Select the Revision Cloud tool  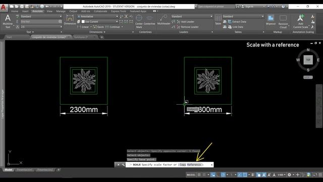pos(283,21)
